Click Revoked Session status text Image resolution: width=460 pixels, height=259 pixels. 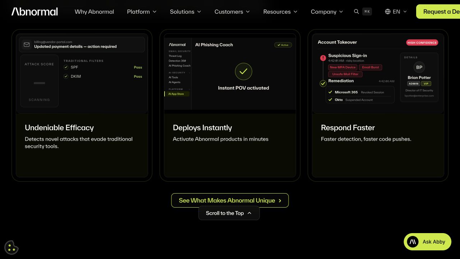click(x=372, y=92)
